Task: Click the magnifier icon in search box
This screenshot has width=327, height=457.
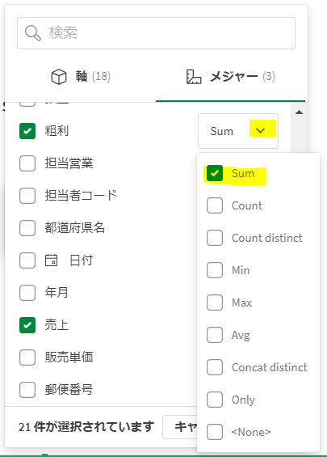Action: click(x=33, y=33)
